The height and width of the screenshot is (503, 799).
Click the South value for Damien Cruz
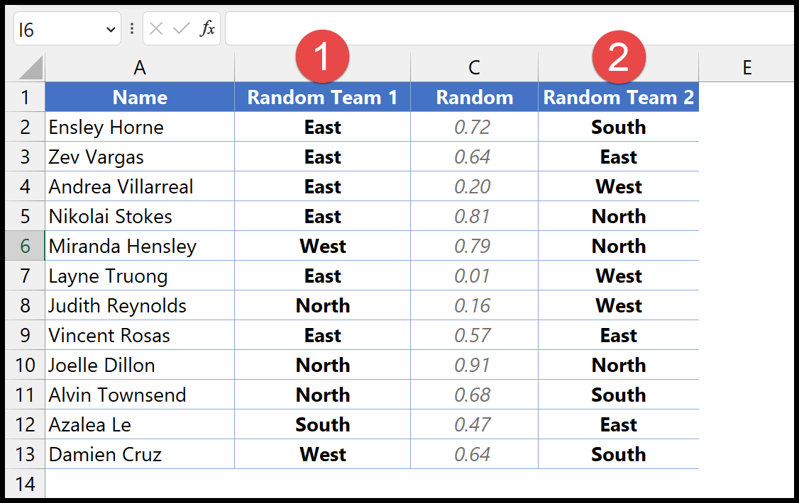(x=618, y=454)
